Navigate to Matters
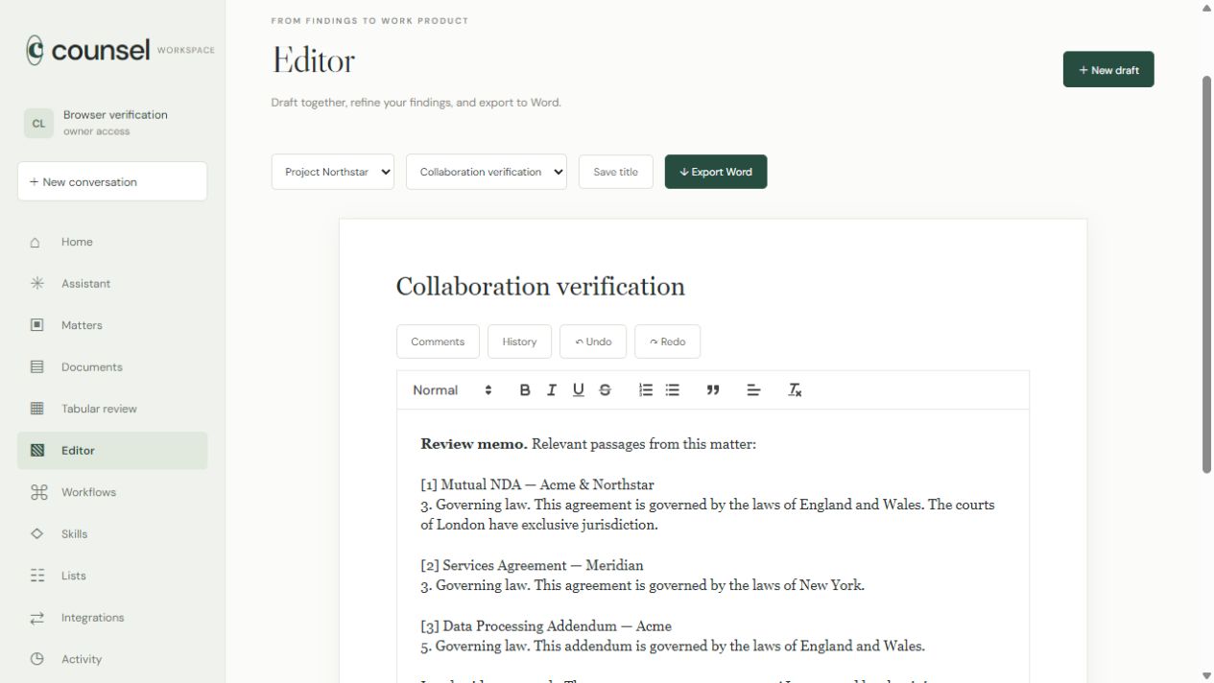Image resolution: width=1214 pixels, height=683 pixels. coord(112,325)
